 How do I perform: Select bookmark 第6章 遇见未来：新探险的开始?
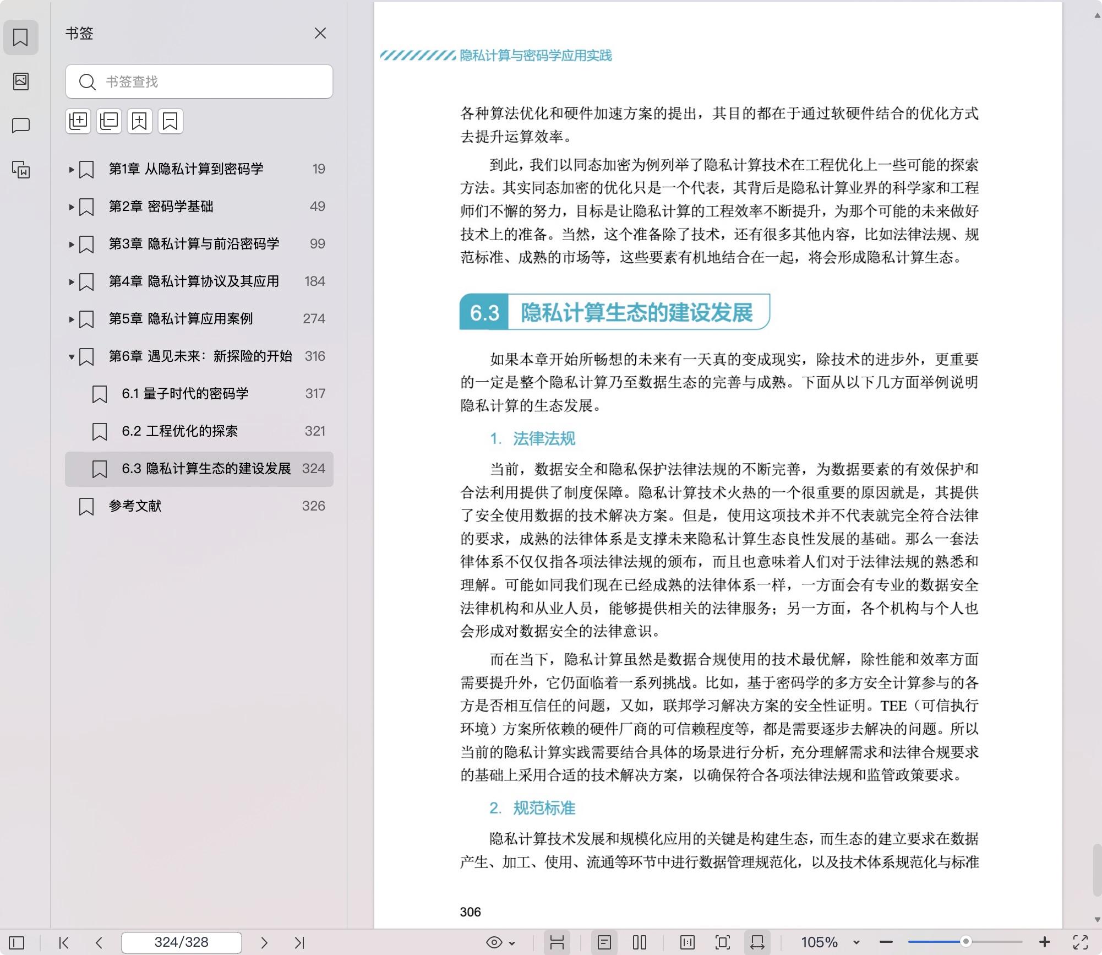[x=200, y=356]
